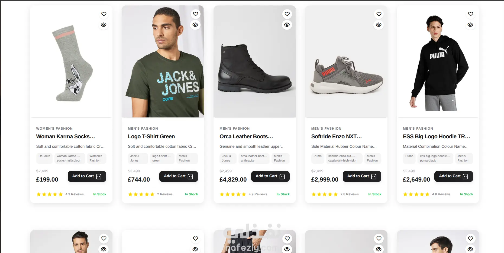The image size is (504, 253).
Task: Add ESS Big Logo Hoodie to wishlist
Action: (470, 14)
